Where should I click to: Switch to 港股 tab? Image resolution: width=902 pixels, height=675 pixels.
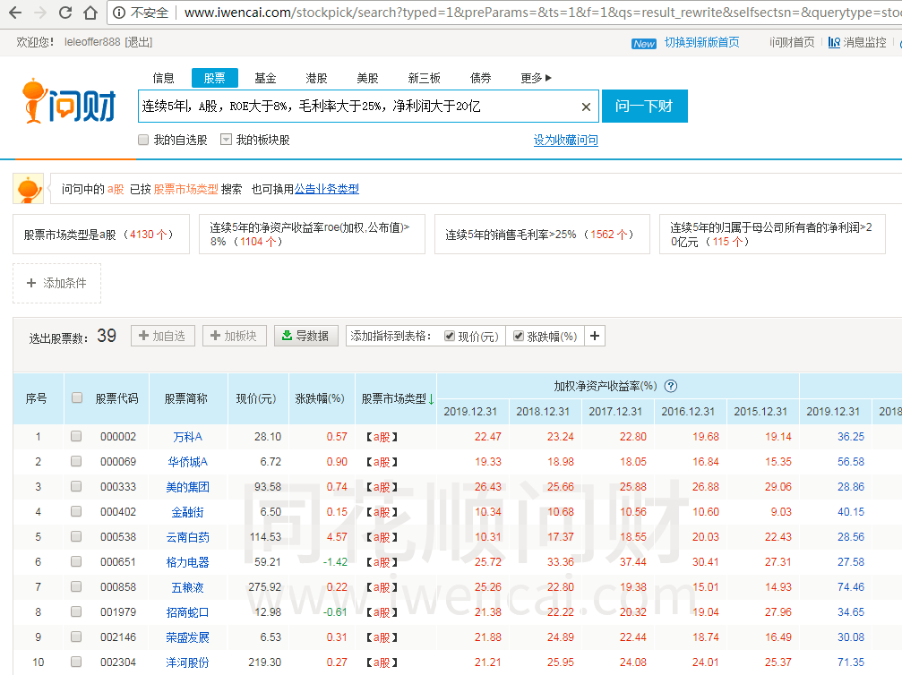[316, 78]
